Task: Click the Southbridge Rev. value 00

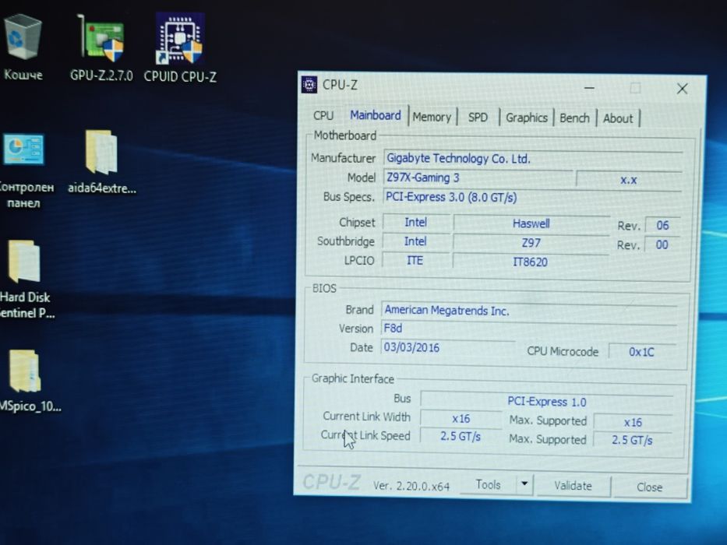Action: 662,244
